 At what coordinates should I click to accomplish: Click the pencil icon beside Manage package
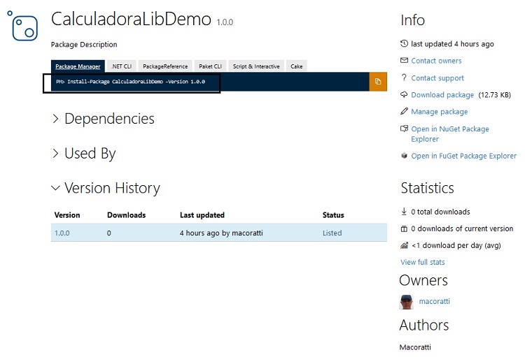404,111
